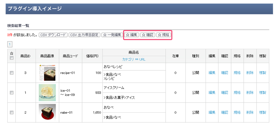This screenshot has height=136, width=279.
Task: Click 確認 link for nabe-01 row
Action: (225, 112)
